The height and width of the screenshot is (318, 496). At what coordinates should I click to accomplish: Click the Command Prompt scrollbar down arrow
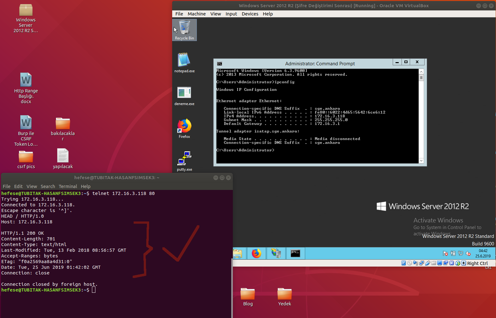pos(421,161)
